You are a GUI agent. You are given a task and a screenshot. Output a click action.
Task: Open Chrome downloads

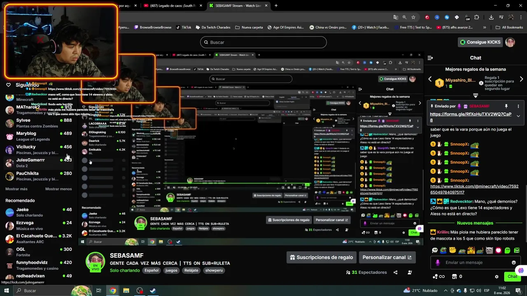[491, 17]
